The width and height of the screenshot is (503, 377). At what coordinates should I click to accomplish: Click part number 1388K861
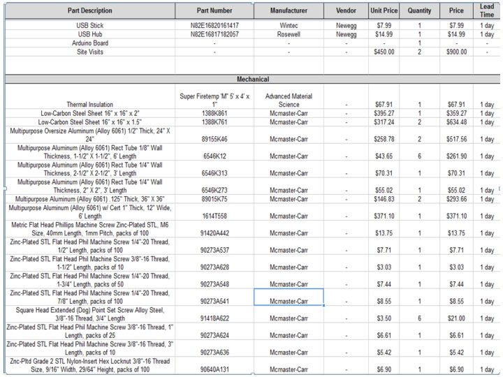[214, 113]
